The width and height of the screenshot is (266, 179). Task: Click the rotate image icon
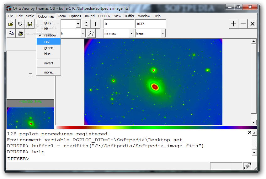(x=86, y=24)
